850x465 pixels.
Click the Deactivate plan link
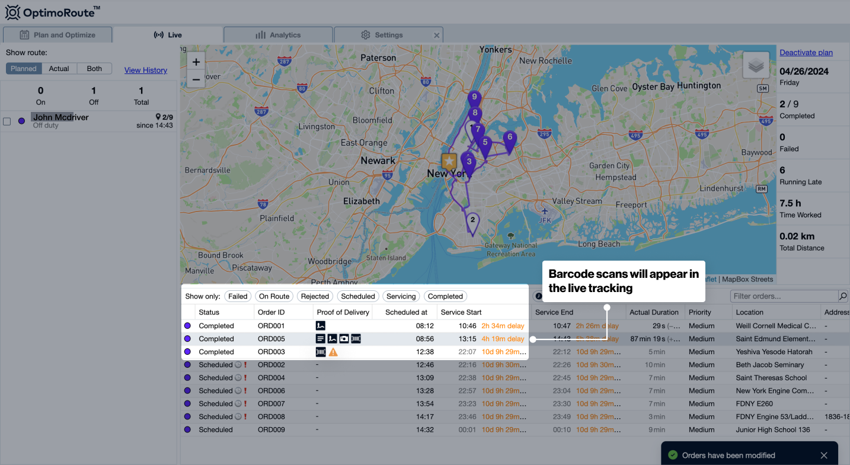pos(806,52)
